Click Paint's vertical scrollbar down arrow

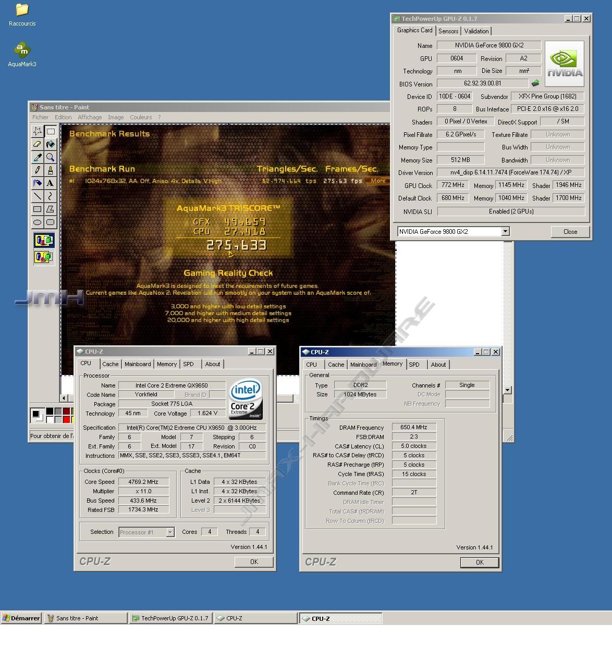pos(508,390)
